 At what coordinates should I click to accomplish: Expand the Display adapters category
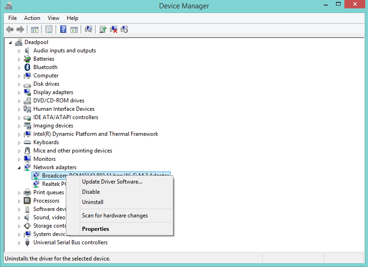(19, 93)
